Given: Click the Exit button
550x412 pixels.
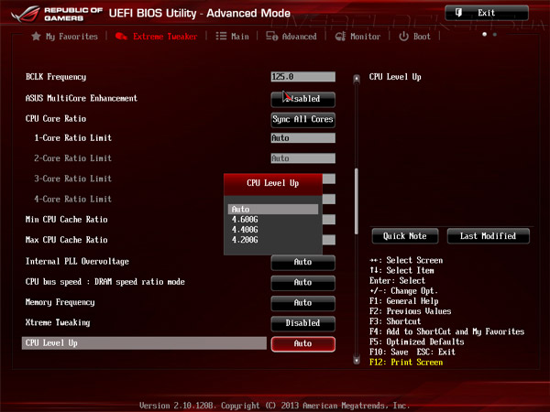Looking at the screenshot, I should pyautogui.click(x=487, y=13).
